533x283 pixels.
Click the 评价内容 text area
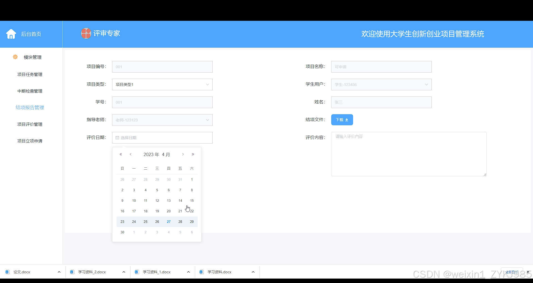pyautogui.click(x=409, y=154)
